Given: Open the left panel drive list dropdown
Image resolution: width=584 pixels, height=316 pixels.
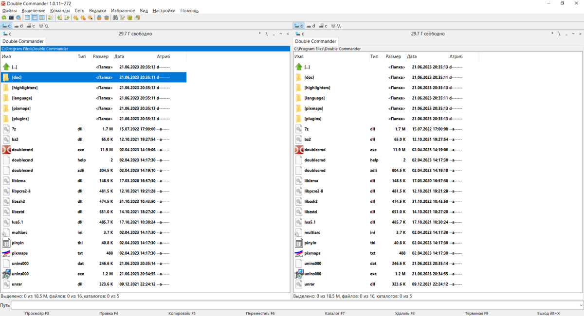Looking at the screenshot, I should [7, 34].
